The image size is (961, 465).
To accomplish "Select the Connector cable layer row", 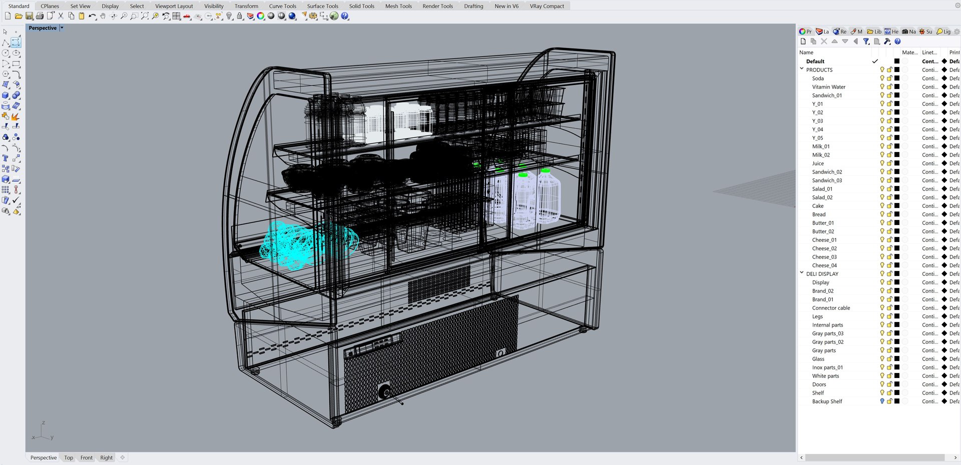I will (878, 308).
